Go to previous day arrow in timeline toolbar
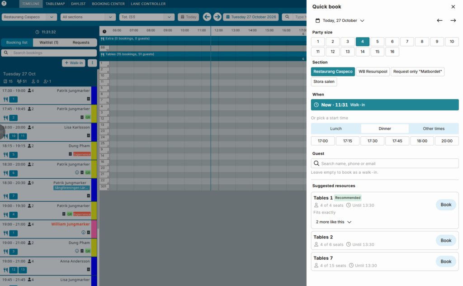Screen dimensions: 463x286 (207, 17)
